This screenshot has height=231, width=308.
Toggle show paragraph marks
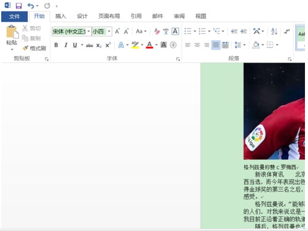[x=287, y=32]
